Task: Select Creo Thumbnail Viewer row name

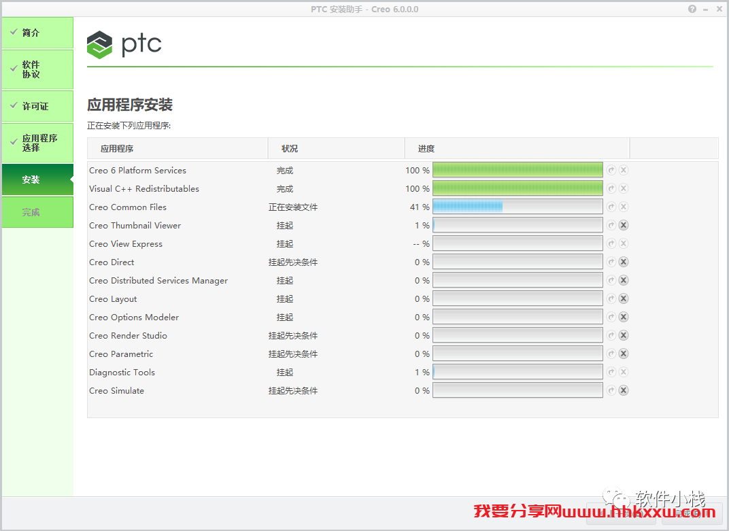Action: [x=135, y=226]
